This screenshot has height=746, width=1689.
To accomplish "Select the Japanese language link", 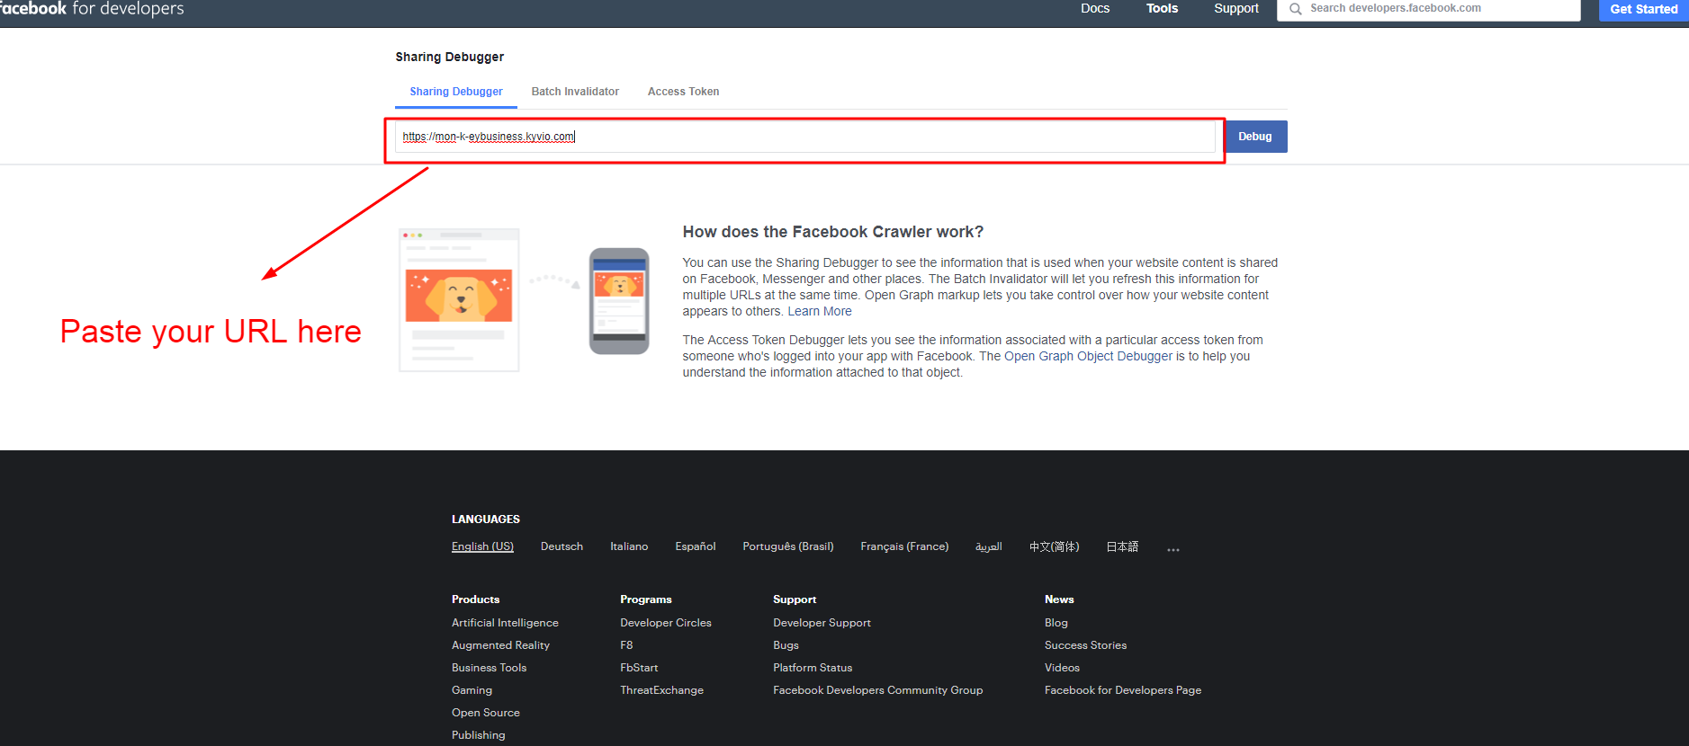I will click(1122, 546).
